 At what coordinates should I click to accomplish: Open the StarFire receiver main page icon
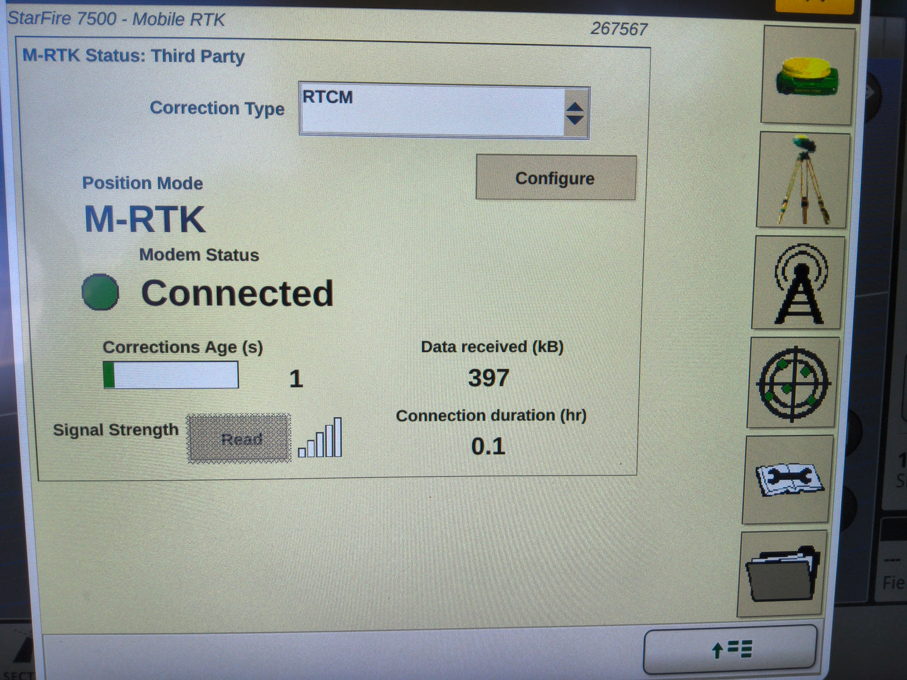click(x=807, y=75)
